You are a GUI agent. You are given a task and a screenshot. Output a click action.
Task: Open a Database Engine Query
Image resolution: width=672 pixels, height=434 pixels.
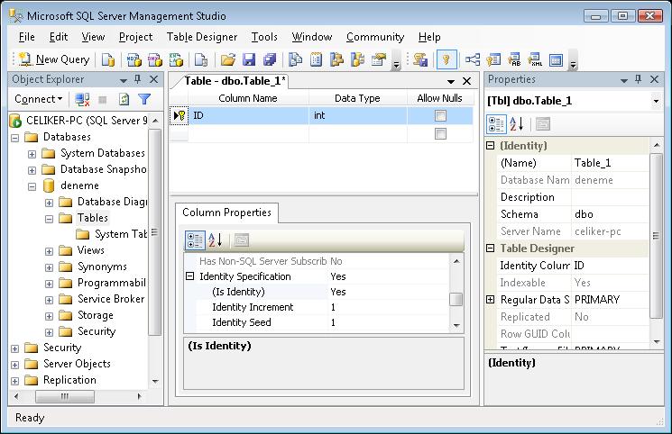pyautogui.click(x=108, y=59)
